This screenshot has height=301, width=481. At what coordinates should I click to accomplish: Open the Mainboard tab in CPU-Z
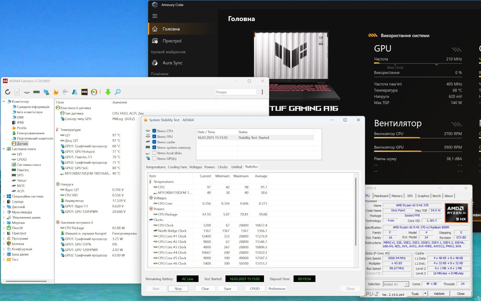[381, 196]
